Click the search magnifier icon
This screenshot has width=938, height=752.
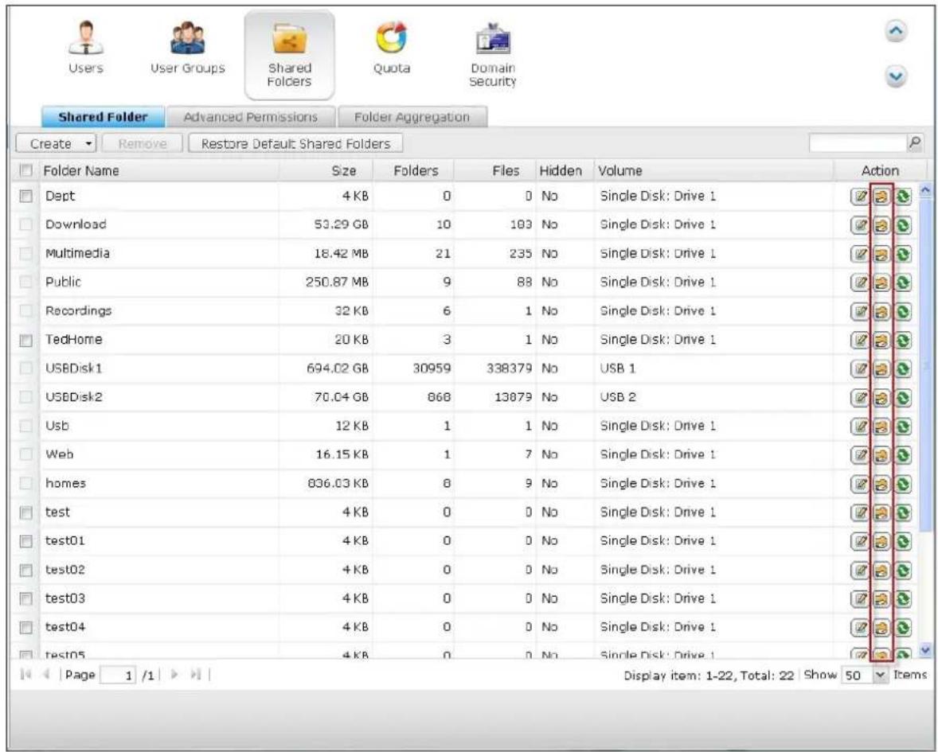[x=914, y=142]
